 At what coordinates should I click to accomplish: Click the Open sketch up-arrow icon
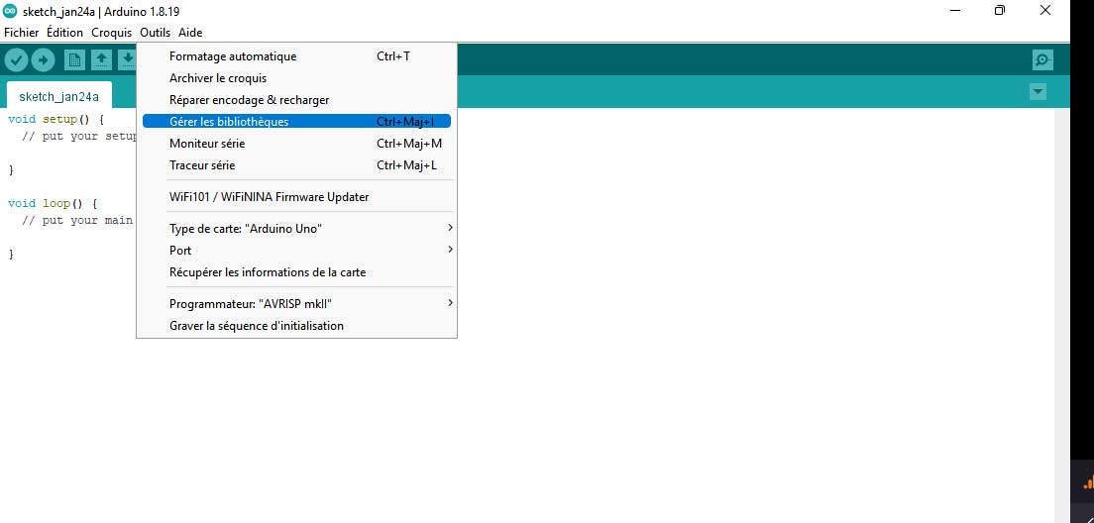(x=101, y=60)
